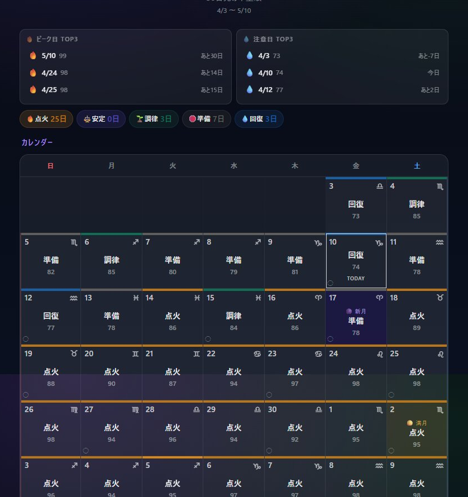Screen dimensions: 468x497
Task: Click the Aquarius zodiac icon on April 11
Action: pyautogui.click(x=440, y=242)
